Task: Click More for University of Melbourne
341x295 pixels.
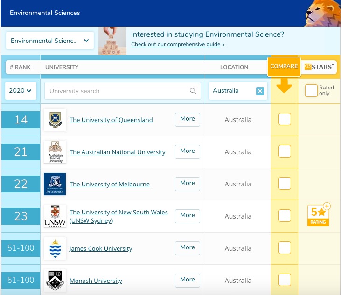Action: click(x=188, y=184)
